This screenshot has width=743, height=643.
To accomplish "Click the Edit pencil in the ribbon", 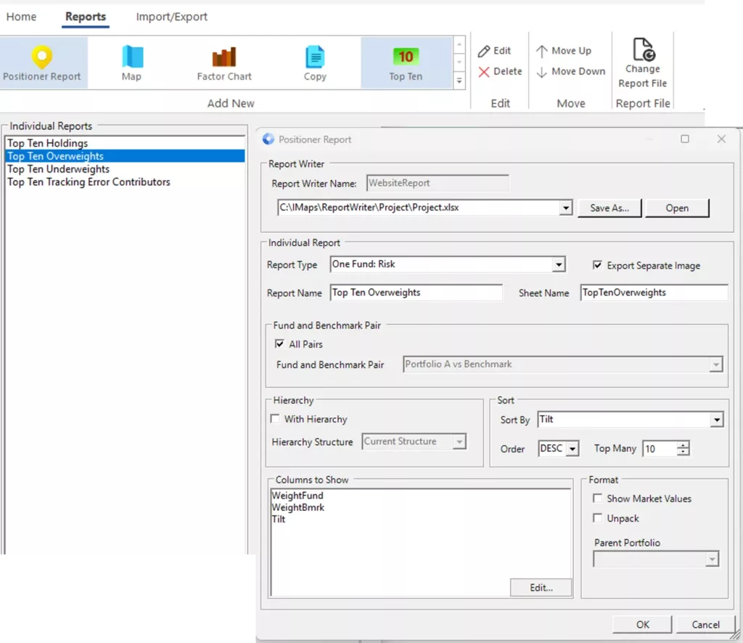I will coord(494,51).
